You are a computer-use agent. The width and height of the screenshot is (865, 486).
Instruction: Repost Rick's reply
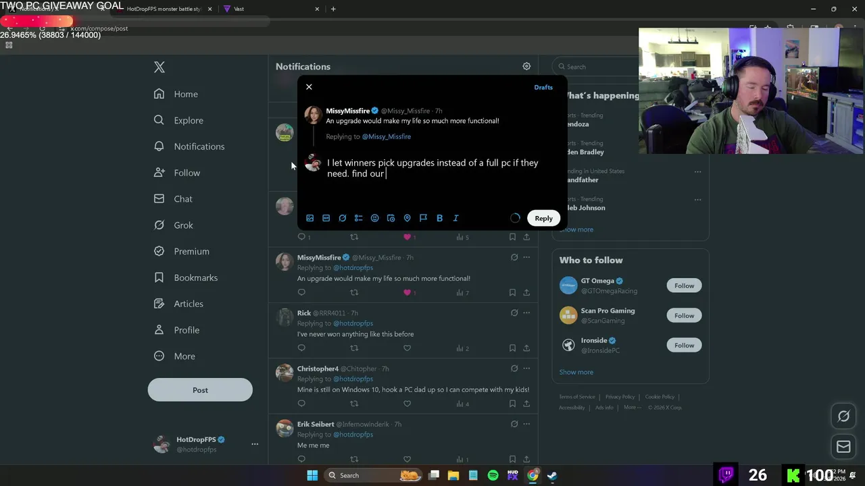(x=354, y=348)
